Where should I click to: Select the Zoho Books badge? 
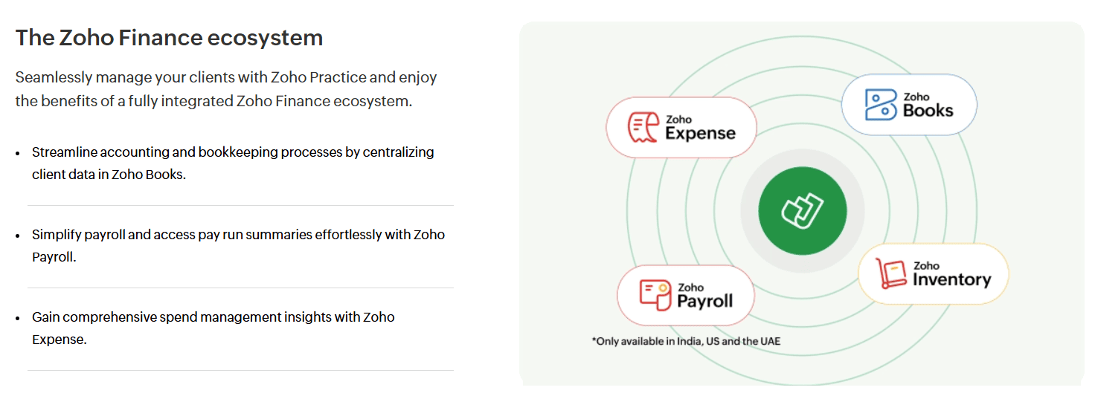click(909, 105)
